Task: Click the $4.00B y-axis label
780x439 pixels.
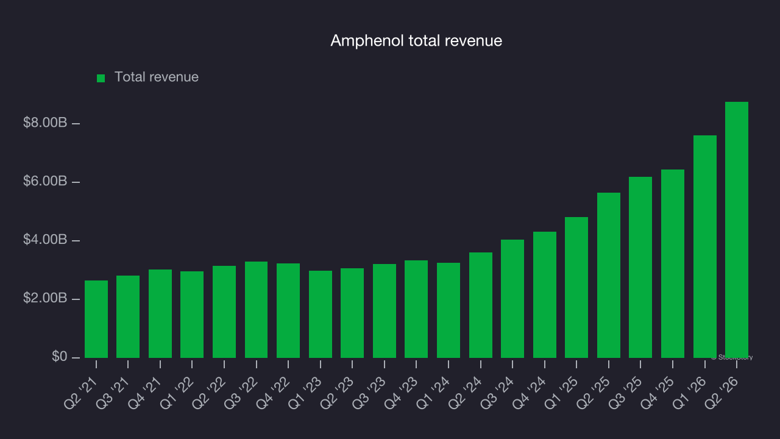Action: click(x=45, y=240)
